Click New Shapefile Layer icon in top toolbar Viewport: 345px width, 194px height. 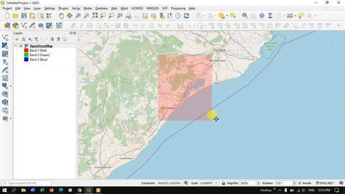coord(24,26)
